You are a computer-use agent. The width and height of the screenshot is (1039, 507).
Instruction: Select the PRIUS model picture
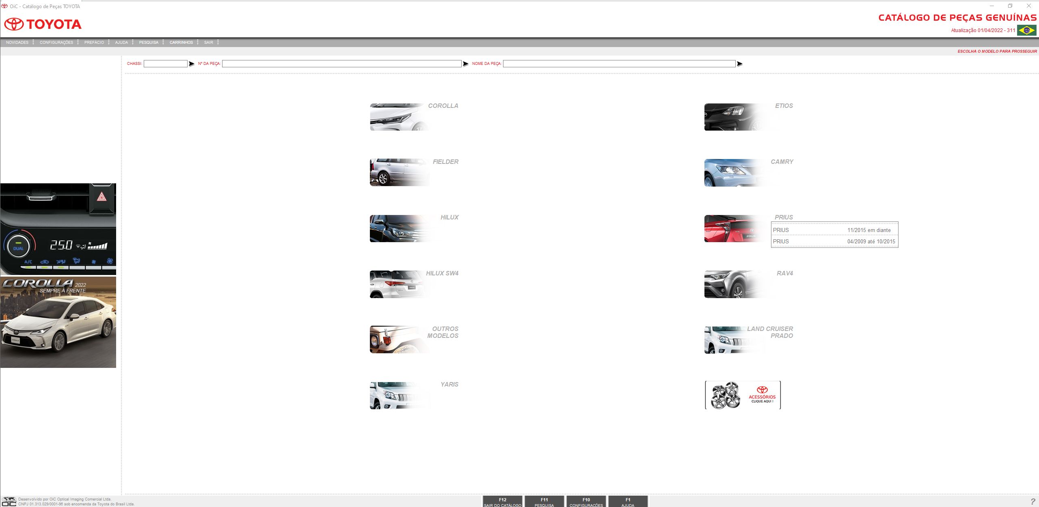[734, 228]
